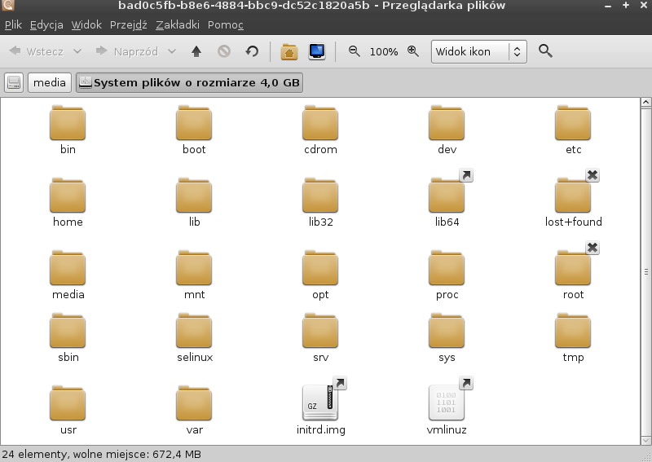The width and height of the screenshot is (652, 462).
Task: Select the lib64 symlink folder
Action: tap(447, 202)
